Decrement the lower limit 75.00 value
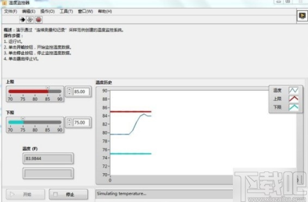This screenshot has width=308, height=202. pyautogui.click(x=69, y=124)
